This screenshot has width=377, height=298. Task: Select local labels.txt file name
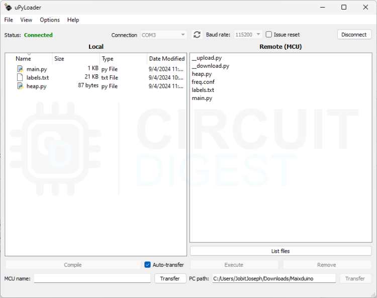[x=38, y=77]
